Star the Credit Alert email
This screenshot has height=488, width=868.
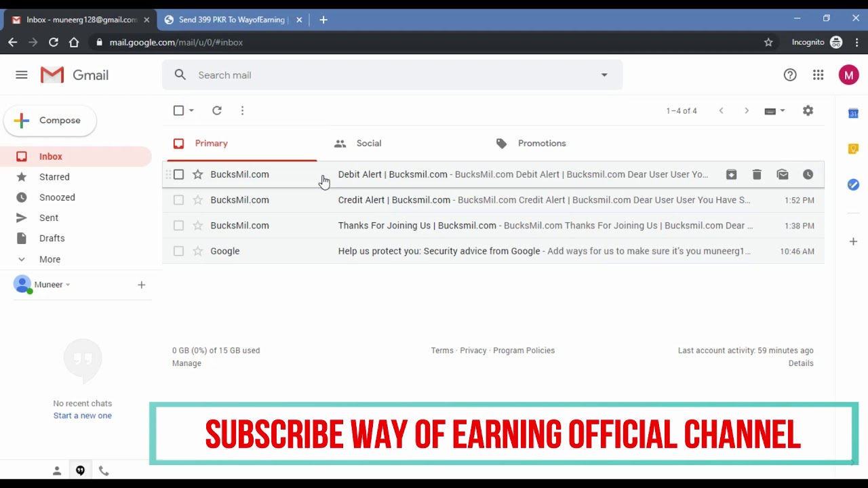(x=197, y=200)
